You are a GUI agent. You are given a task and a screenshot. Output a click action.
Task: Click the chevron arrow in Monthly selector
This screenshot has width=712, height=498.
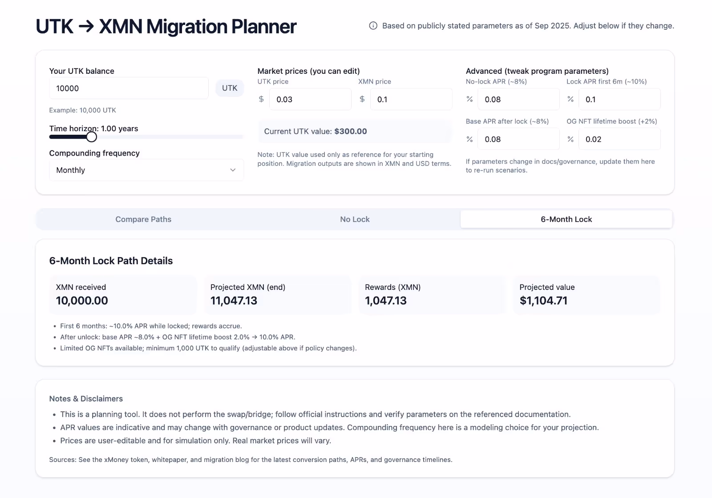tap(233, 170)
